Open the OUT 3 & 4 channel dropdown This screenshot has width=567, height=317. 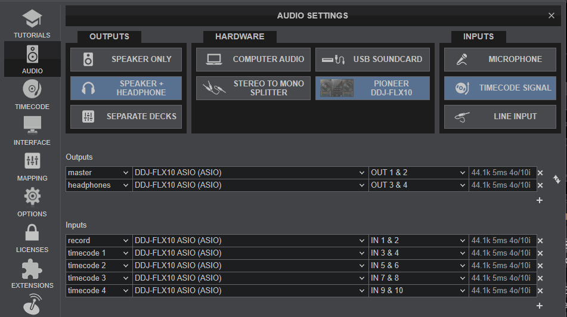(417, 185)
